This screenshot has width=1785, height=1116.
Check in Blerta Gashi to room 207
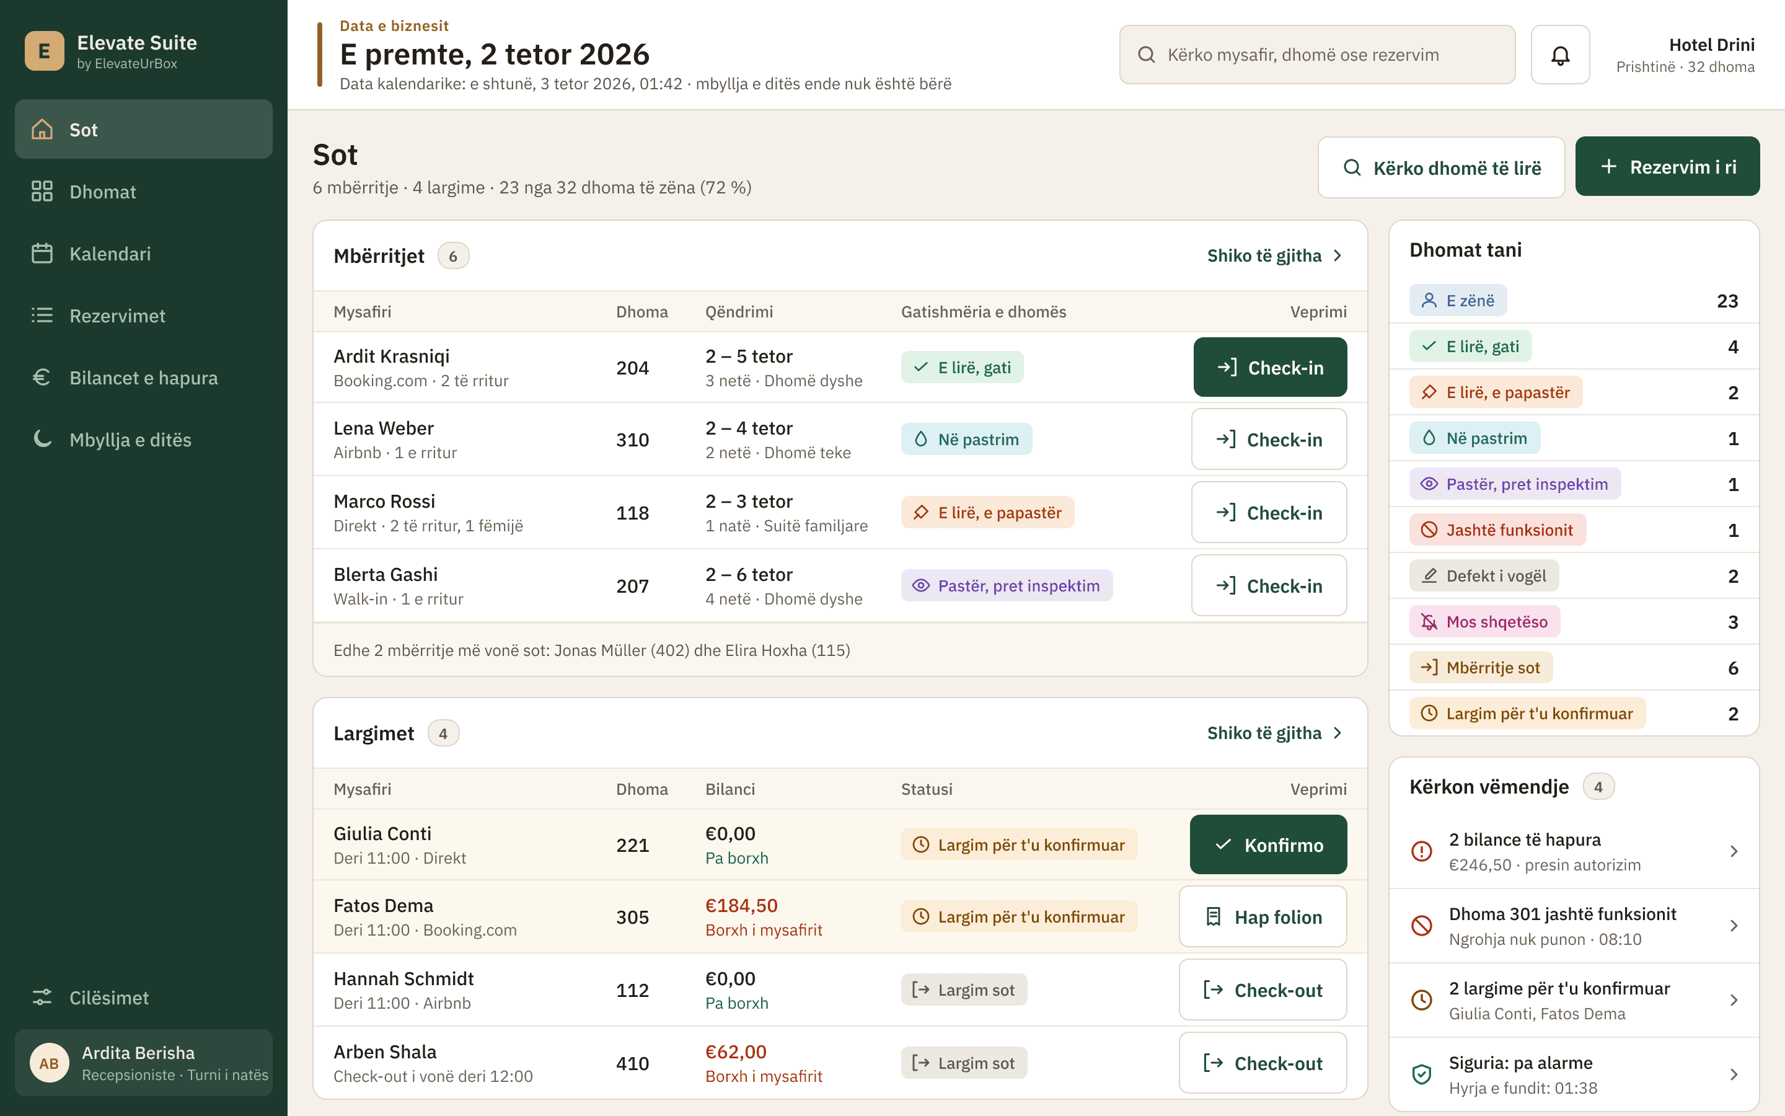pos(1269,585)
